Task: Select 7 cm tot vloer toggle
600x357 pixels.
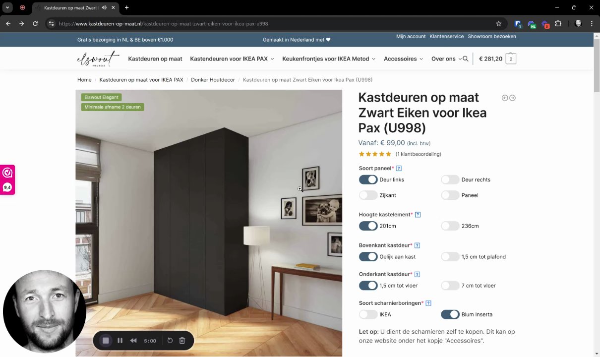Action: [450, 286]
